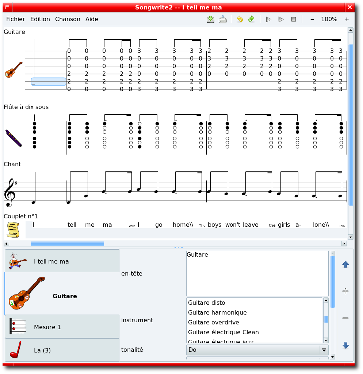This screenshot has height=374, width=363.
Task: Close the Songwrite2 window
Action: tap(350, 7)
